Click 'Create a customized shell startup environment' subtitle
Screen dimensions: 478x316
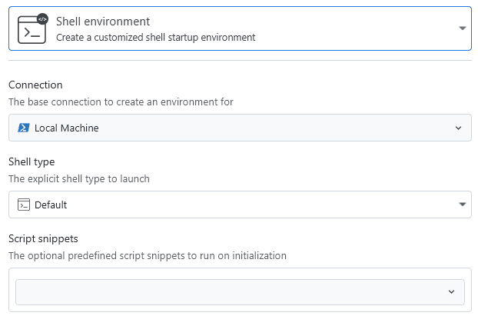tap(156, 37)
